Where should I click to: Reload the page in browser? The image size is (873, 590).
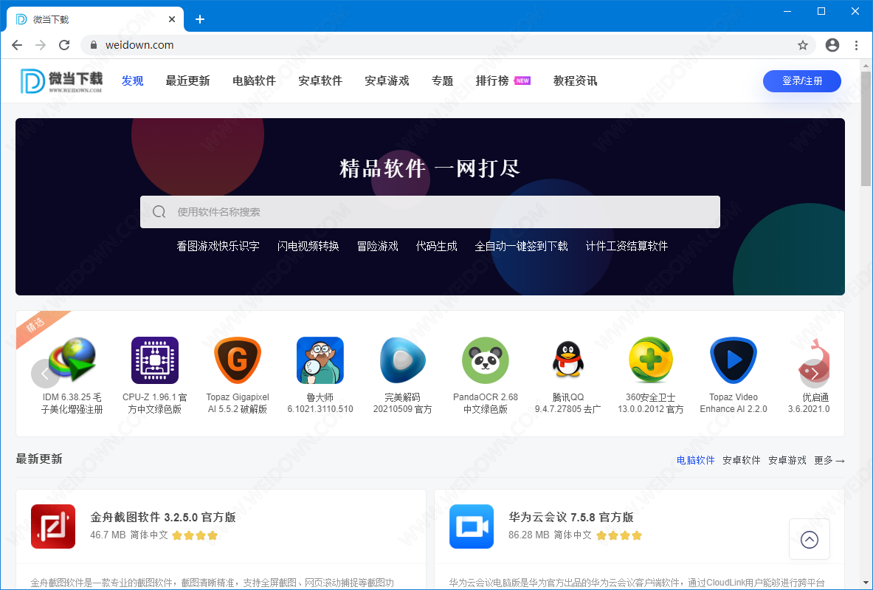point(64,45)
